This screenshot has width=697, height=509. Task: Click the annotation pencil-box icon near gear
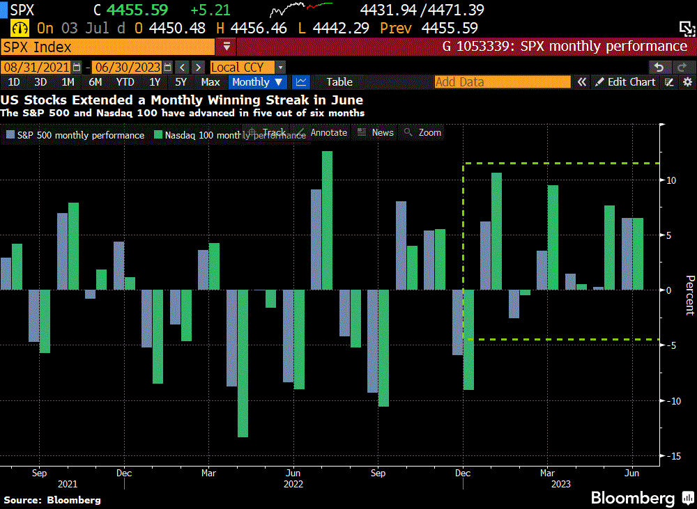[x=668, y=82]
